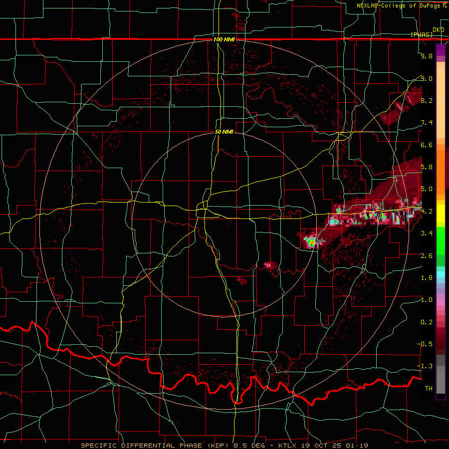The image size is (449, 449).
Task: Click the 7.4 value on color scale
Action: pyautogui.click(x=427, y=123)
